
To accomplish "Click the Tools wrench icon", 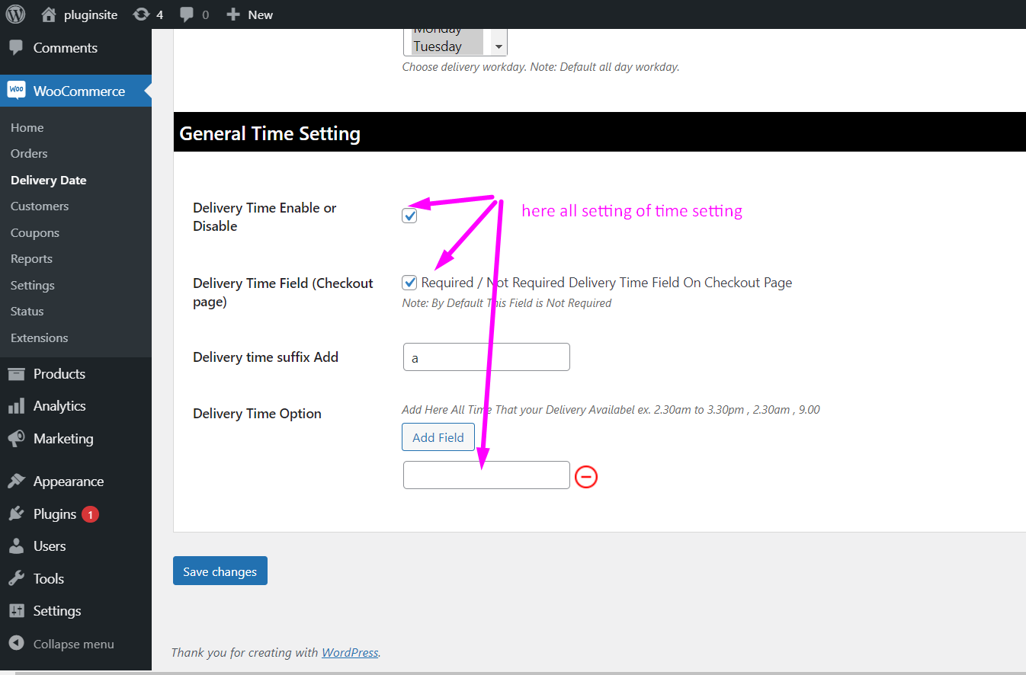I will click(x=16, y=578).
